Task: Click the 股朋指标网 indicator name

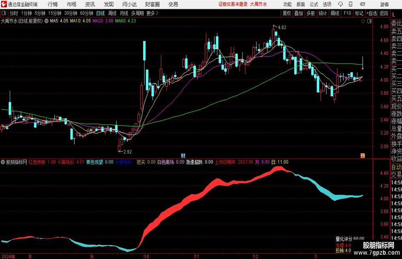Action: (17, 162)
